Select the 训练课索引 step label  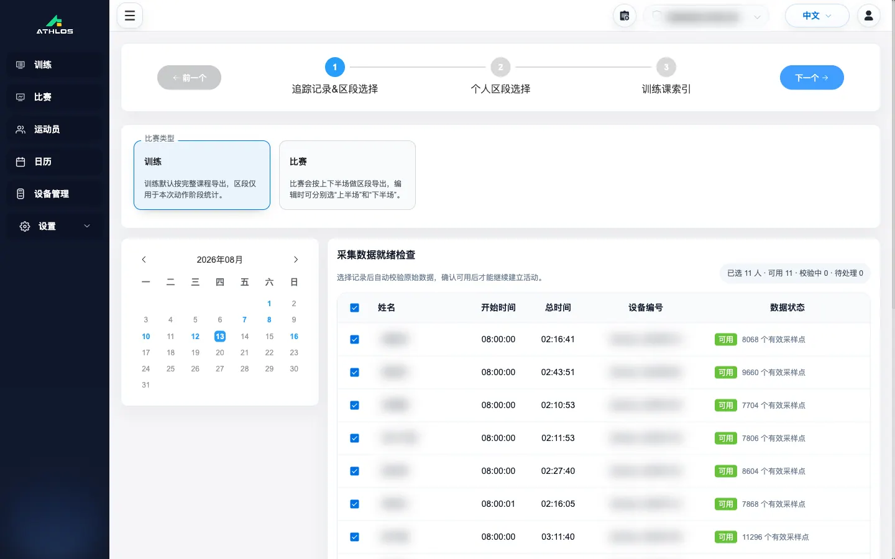666,89
